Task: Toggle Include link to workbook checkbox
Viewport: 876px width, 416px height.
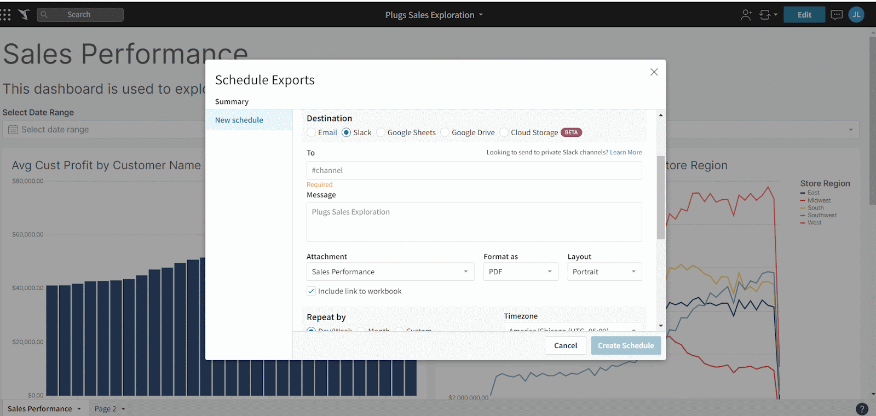Action: point(312,291)
